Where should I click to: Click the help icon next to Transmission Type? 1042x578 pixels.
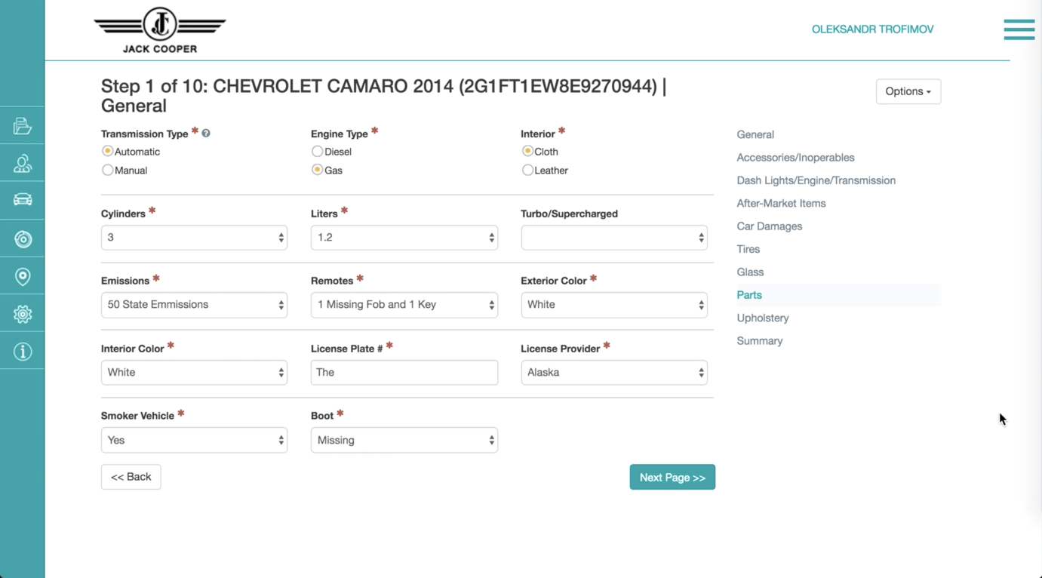(205, 132)
